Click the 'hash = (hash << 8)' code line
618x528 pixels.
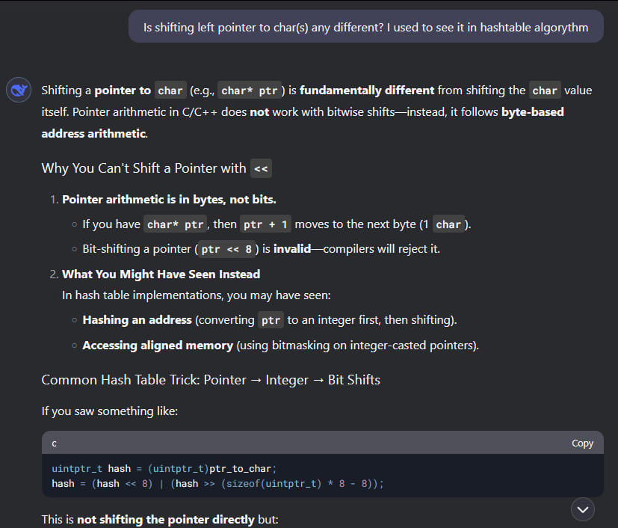point(217,483)
